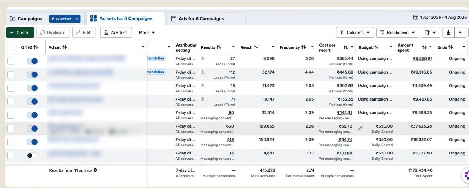Viewport: 469px width, 188px height.
Task: Start an A/B test
Action: point(116,32)
